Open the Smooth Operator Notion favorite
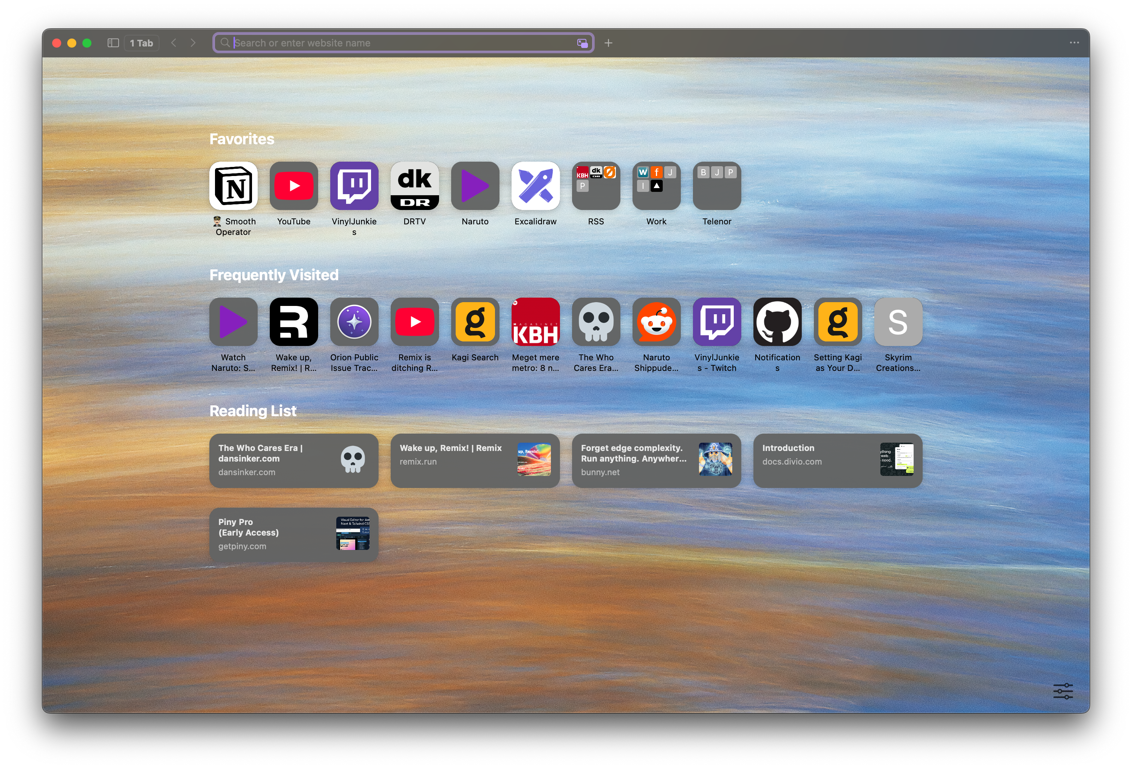 pos(234,186)
